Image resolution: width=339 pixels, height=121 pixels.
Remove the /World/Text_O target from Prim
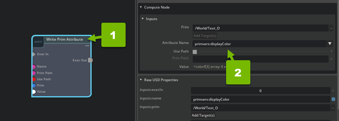click(x=331, y=28)
